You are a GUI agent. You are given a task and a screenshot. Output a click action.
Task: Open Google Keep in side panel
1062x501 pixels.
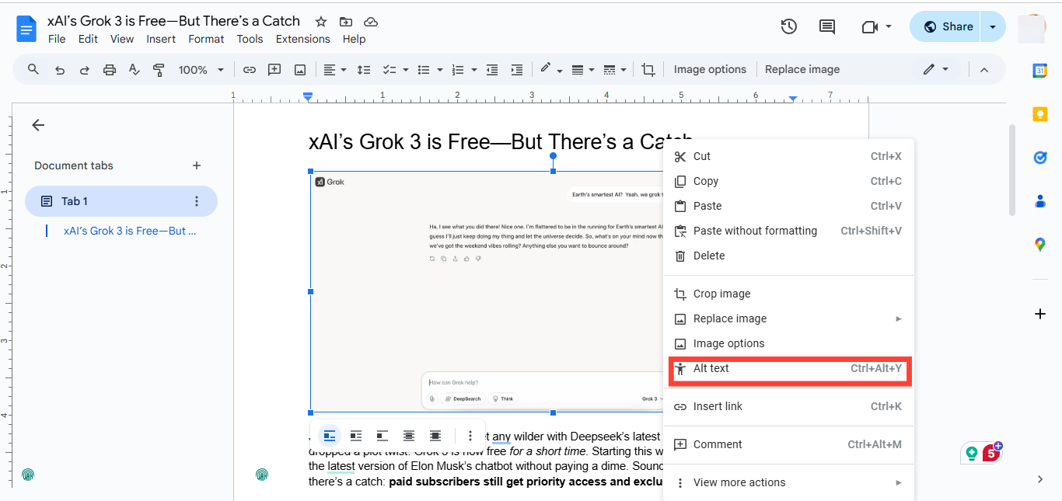pos(1040,114)
